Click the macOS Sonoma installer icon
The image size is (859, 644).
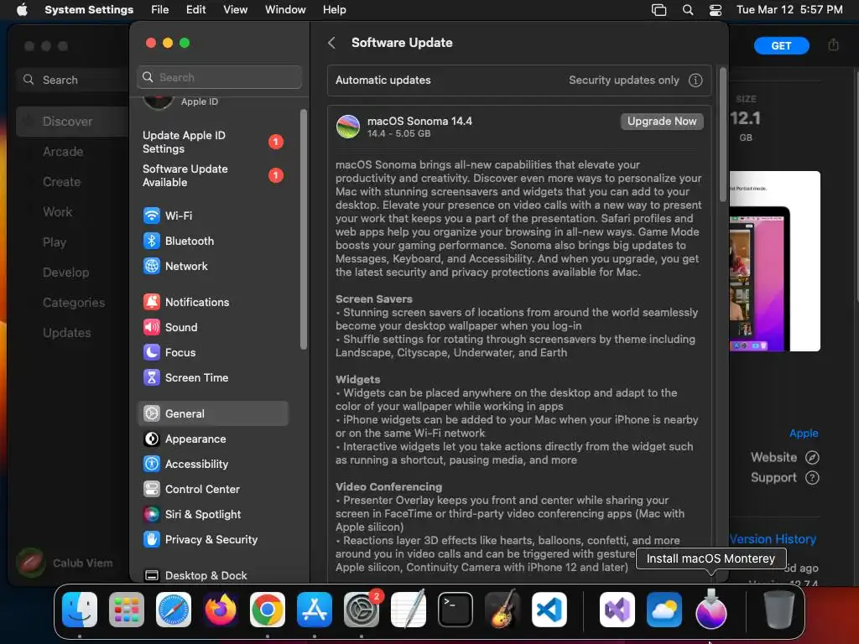tap(348, 127)
